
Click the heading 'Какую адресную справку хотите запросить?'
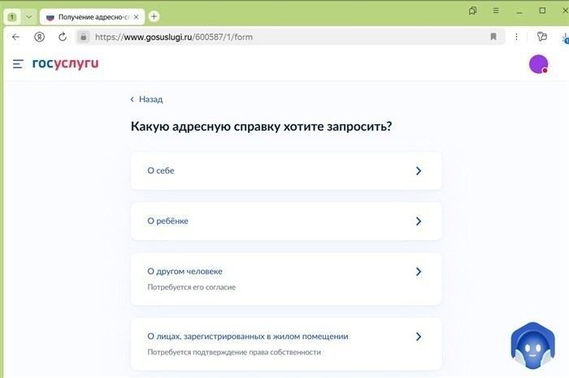click(261, 127)
